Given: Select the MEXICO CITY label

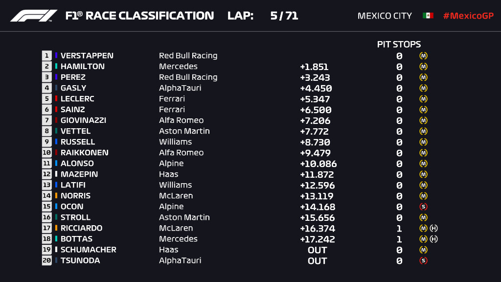Looking at the screenshot, I should pyautogui.click(x=385, y=16).
